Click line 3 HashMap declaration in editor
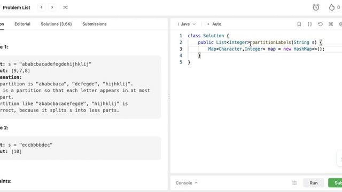 point(266,49)
